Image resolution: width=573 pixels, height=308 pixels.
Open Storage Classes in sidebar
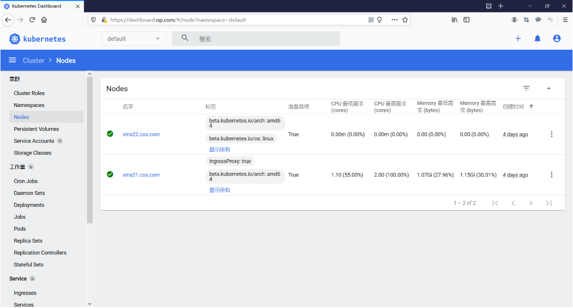(32, 153)
